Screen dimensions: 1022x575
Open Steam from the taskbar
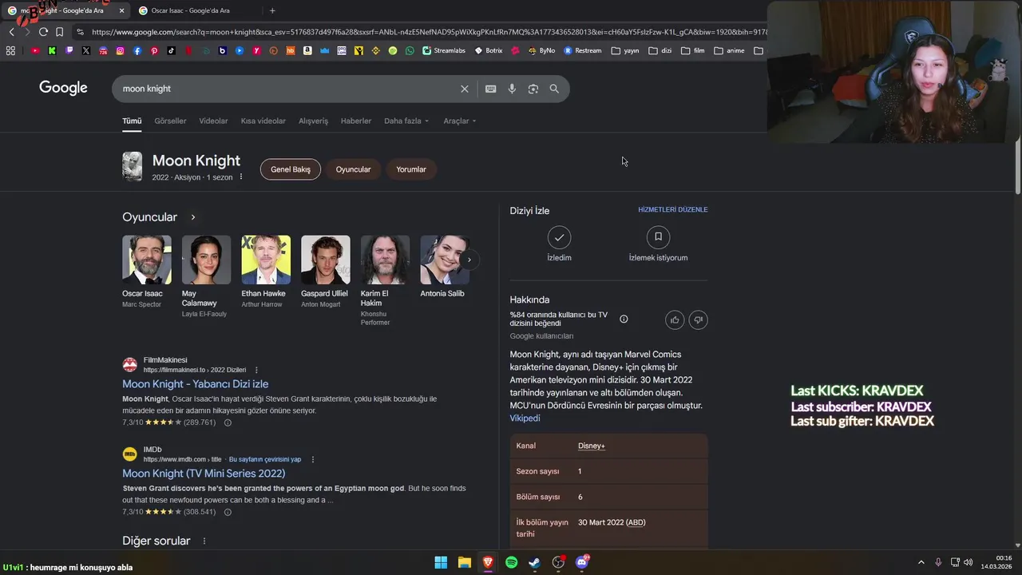tap(534, 562)
